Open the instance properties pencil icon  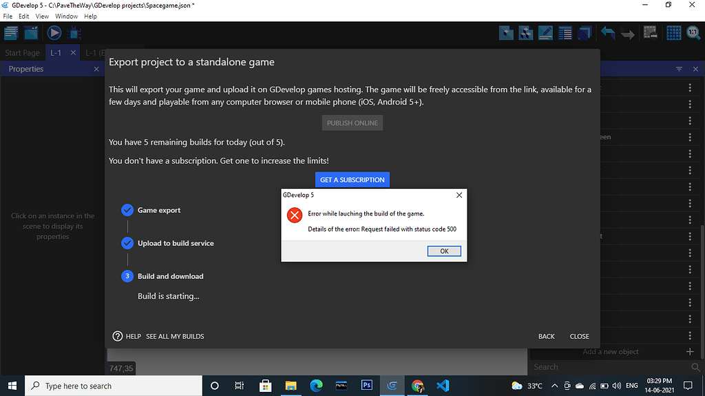click(545, 33)
